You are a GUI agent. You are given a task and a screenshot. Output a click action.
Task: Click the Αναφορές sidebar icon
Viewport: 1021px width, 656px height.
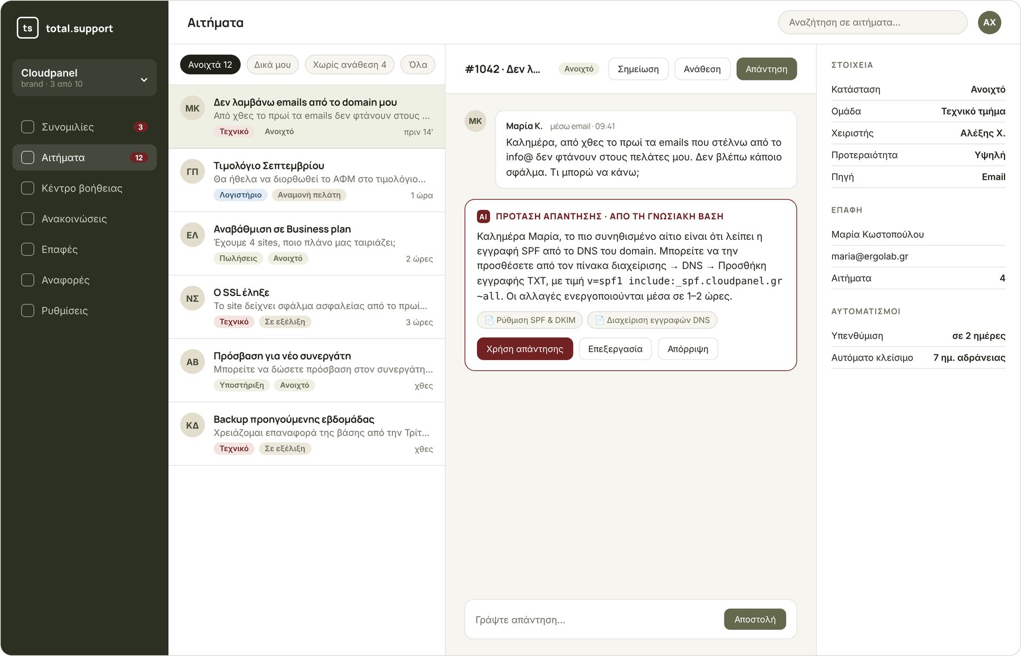[28, 280]
